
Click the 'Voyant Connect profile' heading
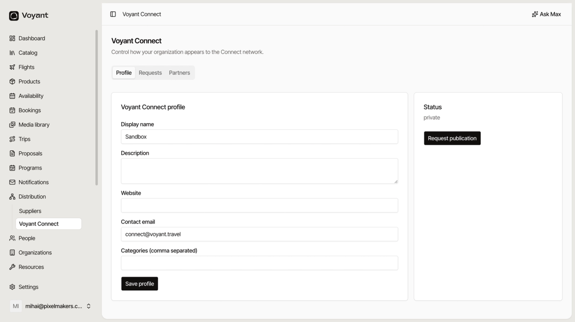click(x=153, y=107)
